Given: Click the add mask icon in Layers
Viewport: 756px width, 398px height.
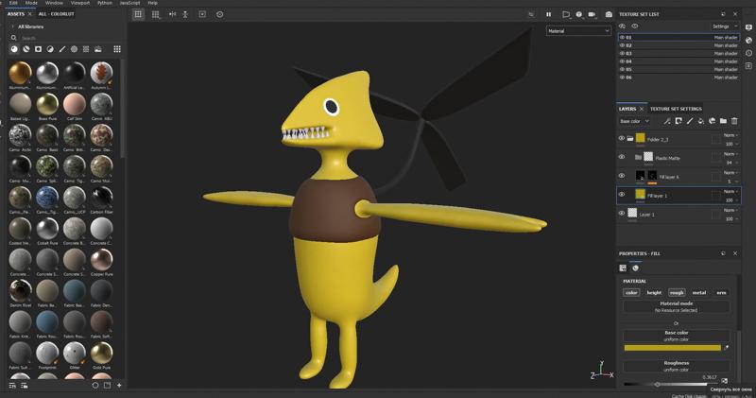Looking at the screenshot, I should coord(679,121).
